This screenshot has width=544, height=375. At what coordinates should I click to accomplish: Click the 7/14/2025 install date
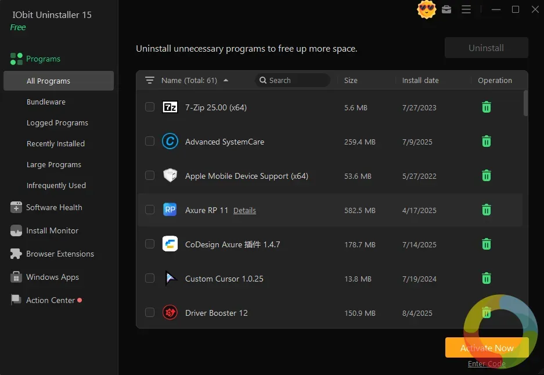tap(419, 245)
